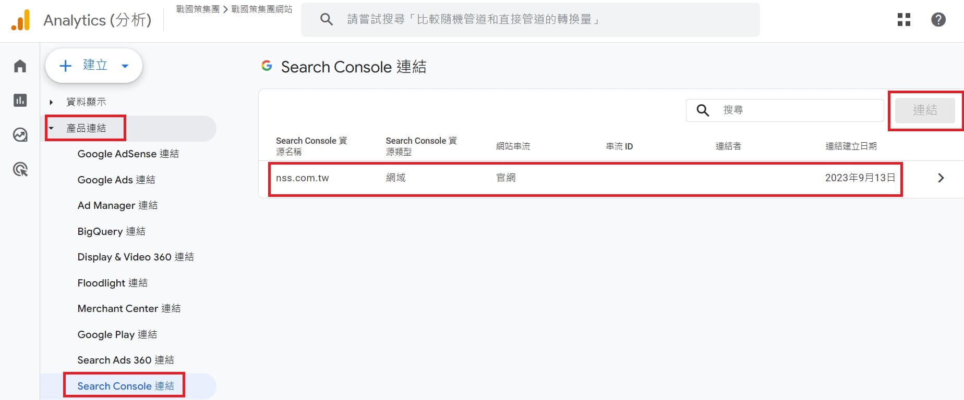Click 串流 ID column header

coord(619,146)
